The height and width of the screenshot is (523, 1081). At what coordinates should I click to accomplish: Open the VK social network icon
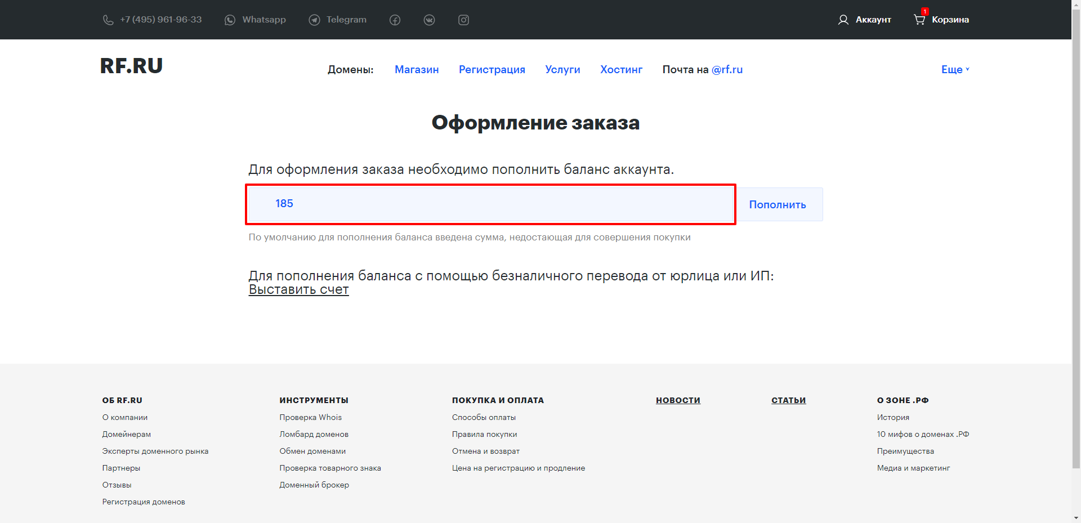coord(429,20)
